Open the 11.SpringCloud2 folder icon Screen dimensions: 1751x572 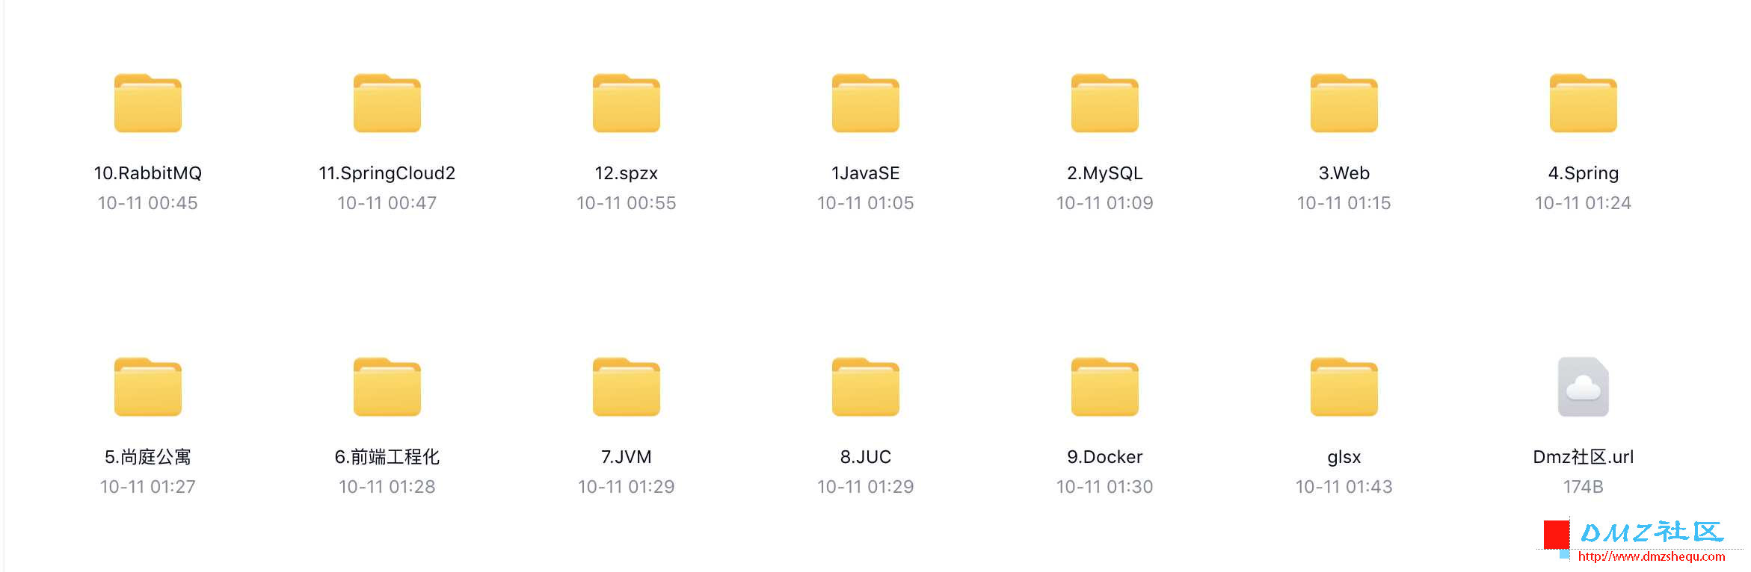coord(387,103)
